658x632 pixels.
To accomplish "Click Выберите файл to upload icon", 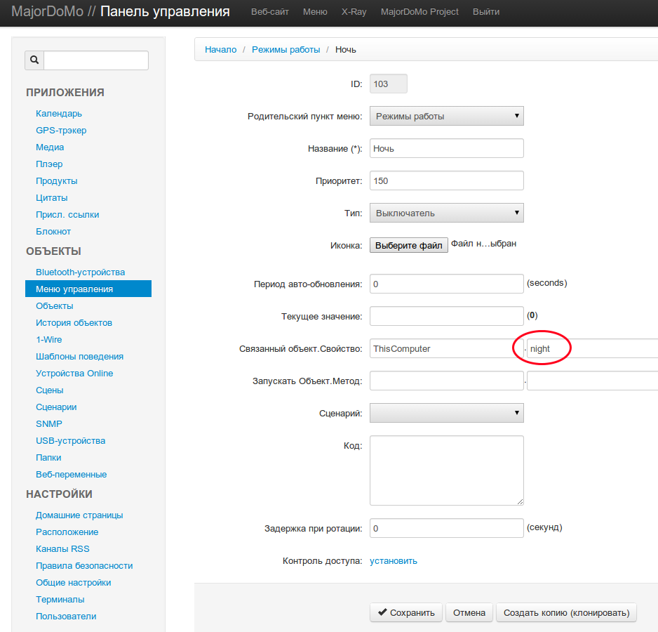I will (x=409, y=245).
